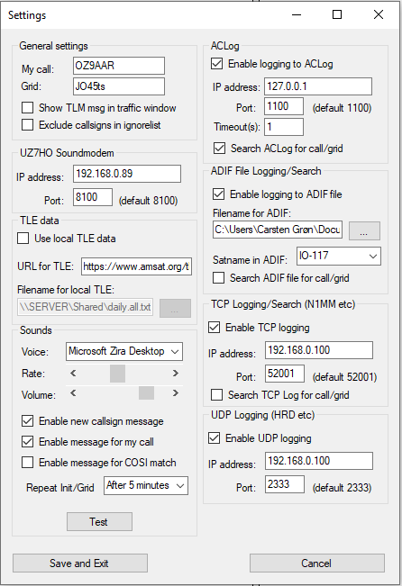The width and height of the screenshot is (402, 586).
Task: Click the Save and Exit button
Action: (80, 563)
